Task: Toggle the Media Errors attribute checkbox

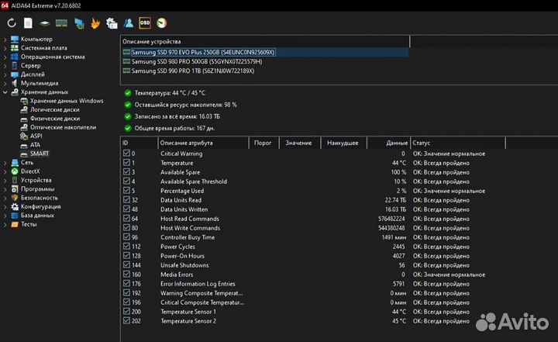Action: (x=128, y=275)
